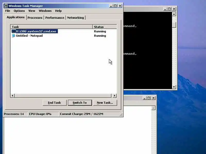
Task: Select the Notepad icon in task list
Action: 13,36
